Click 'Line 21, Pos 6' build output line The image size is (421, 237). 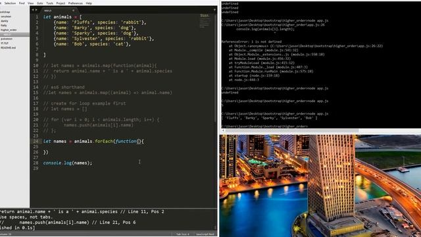[118, 223]
